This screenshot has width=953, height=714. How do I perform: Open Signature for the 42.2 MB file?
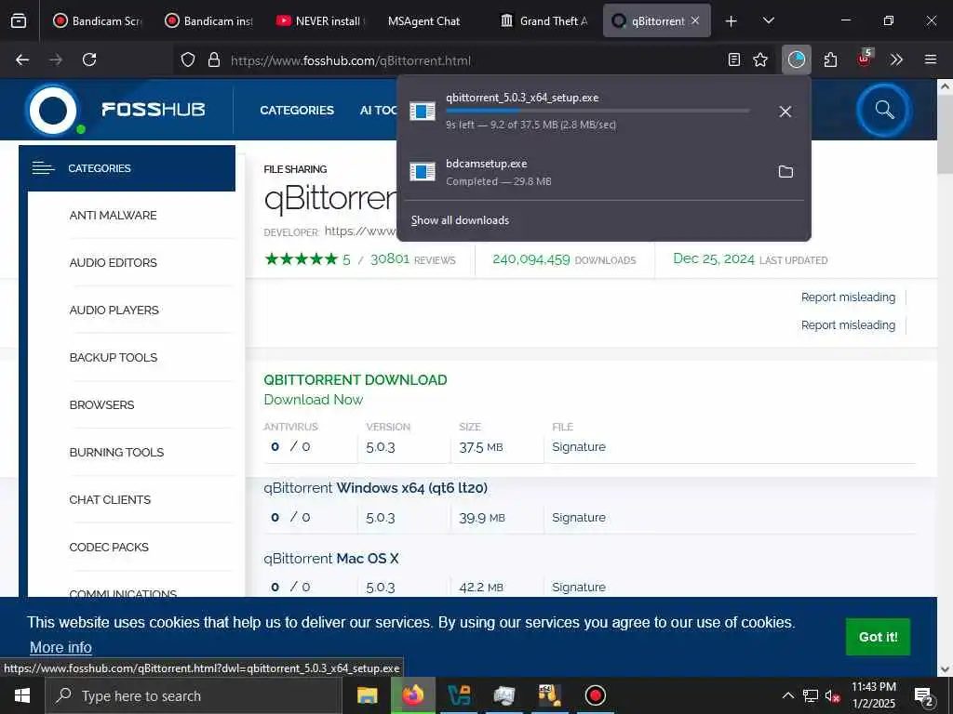(x=579, y=588)
